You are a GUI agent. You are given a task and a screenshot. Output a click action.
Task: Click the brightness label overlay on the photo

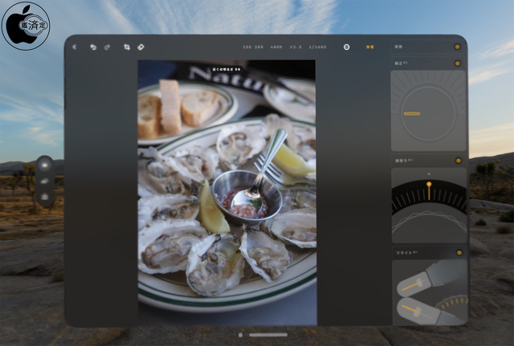pyautogui.click(x=226, y=69)
